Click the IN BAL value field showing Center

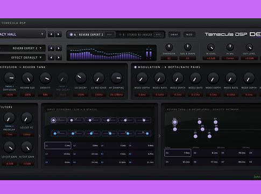click(230, 58)
